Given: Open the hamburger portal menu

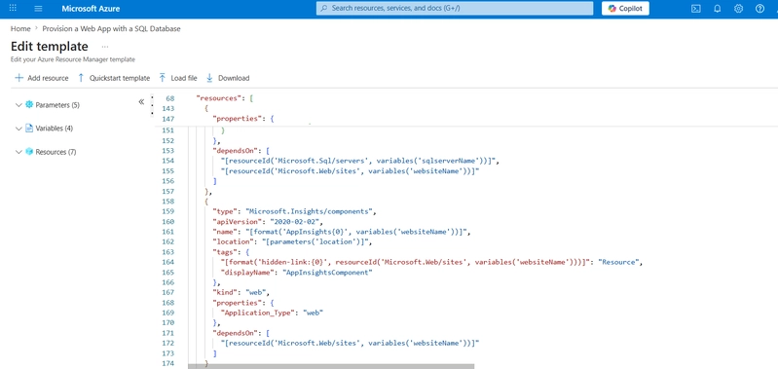Looking at the screenshot, I should point(38,9).
